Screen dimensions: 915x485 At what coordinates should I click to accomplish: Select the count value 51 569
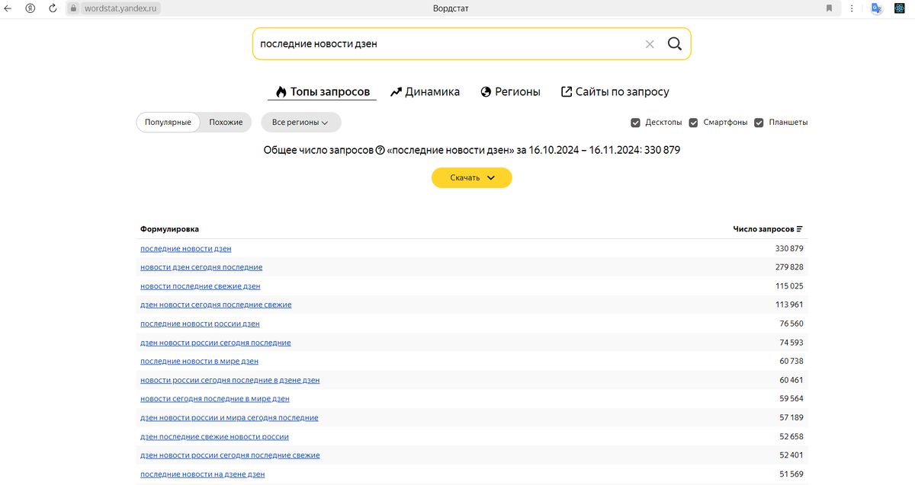(791, 474)
